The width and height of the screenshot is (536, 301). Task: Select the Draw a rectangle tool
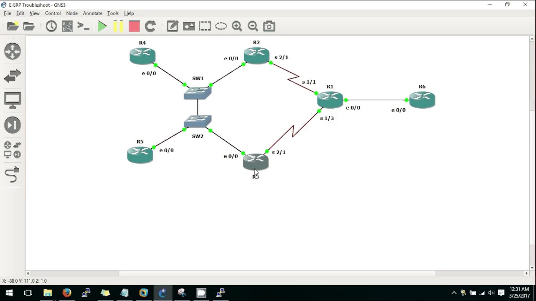click(205, 26)
